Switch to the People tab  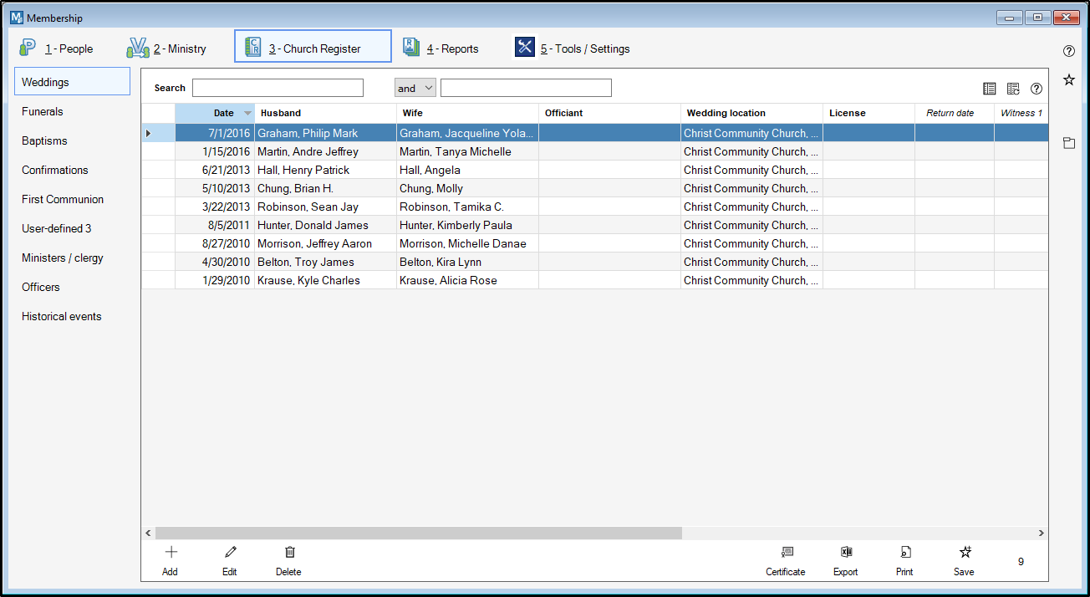[x=57, y=48]
